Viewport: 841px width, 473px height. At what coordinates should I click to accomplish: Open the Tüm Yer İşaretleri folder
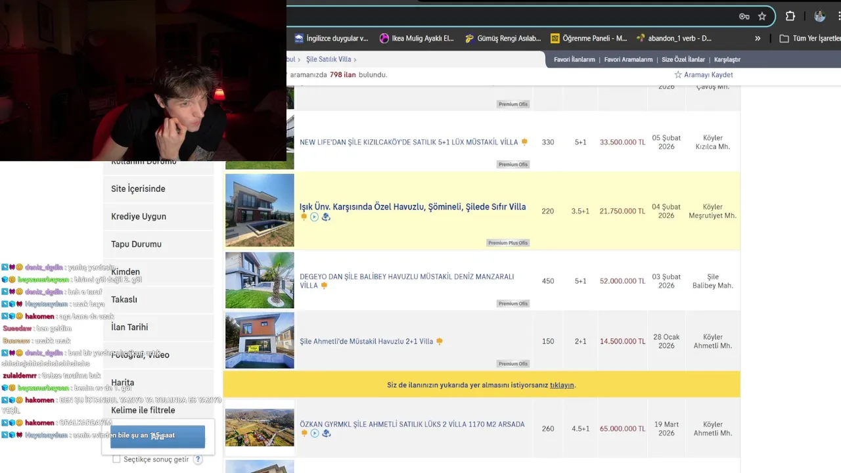810,38
